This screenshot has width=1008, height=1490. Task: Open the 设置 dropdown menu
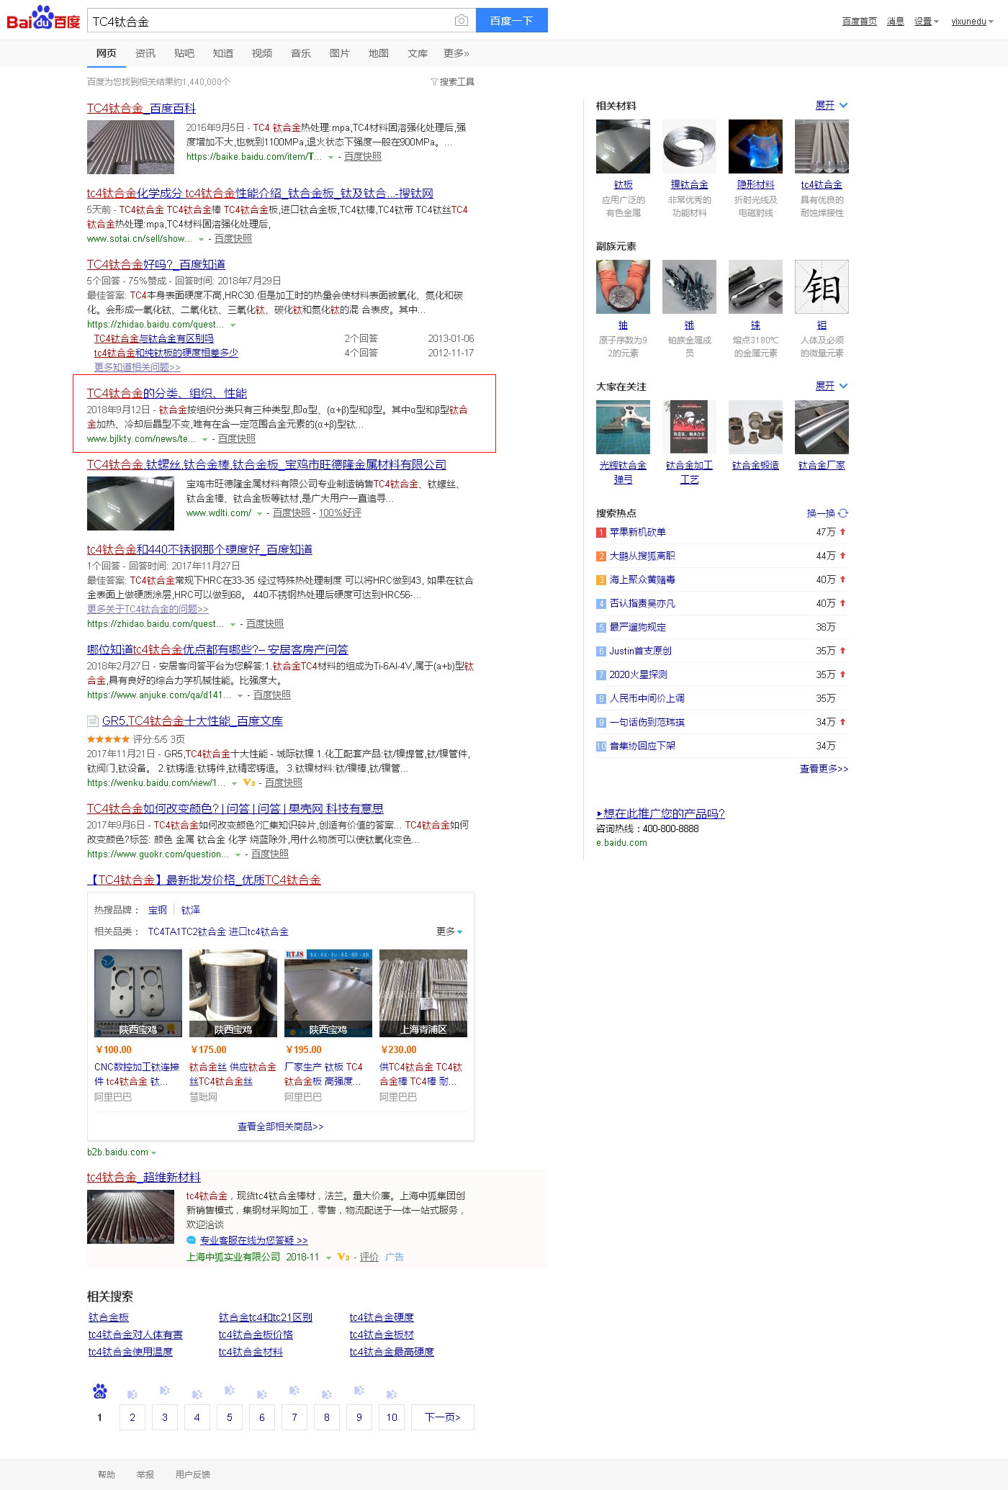click(x=926, y=22)
